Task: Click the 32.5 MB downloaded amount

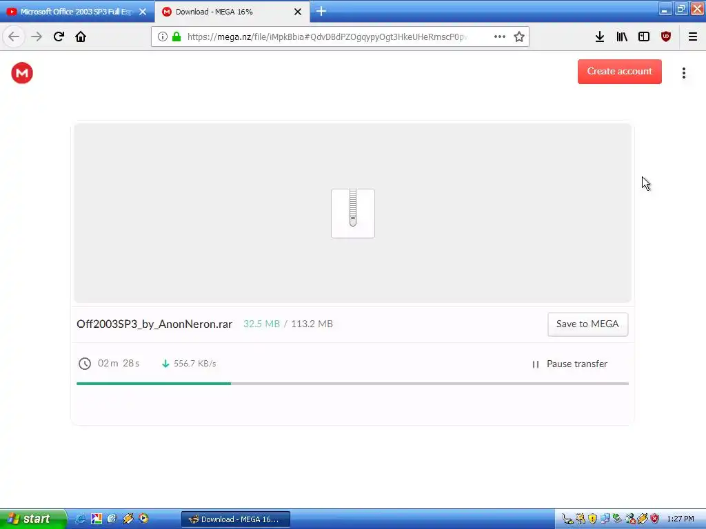Action: (261, 324)
